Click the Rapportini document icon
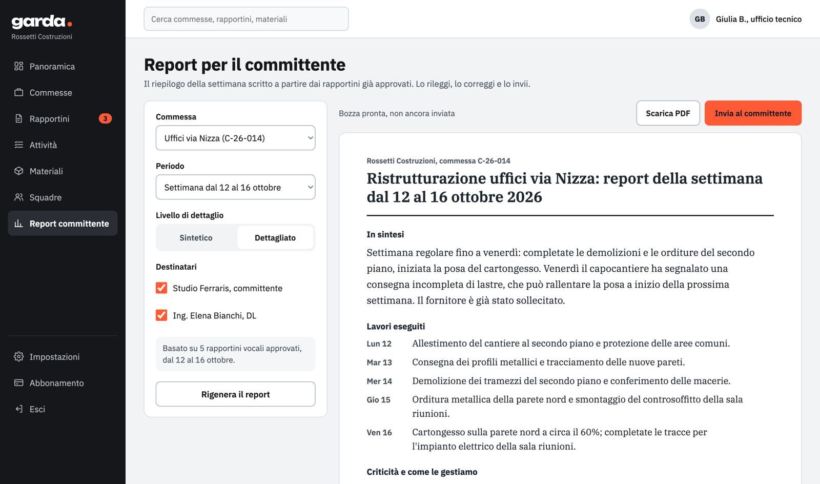Screen dimensions: 820x484 [19, 118]
